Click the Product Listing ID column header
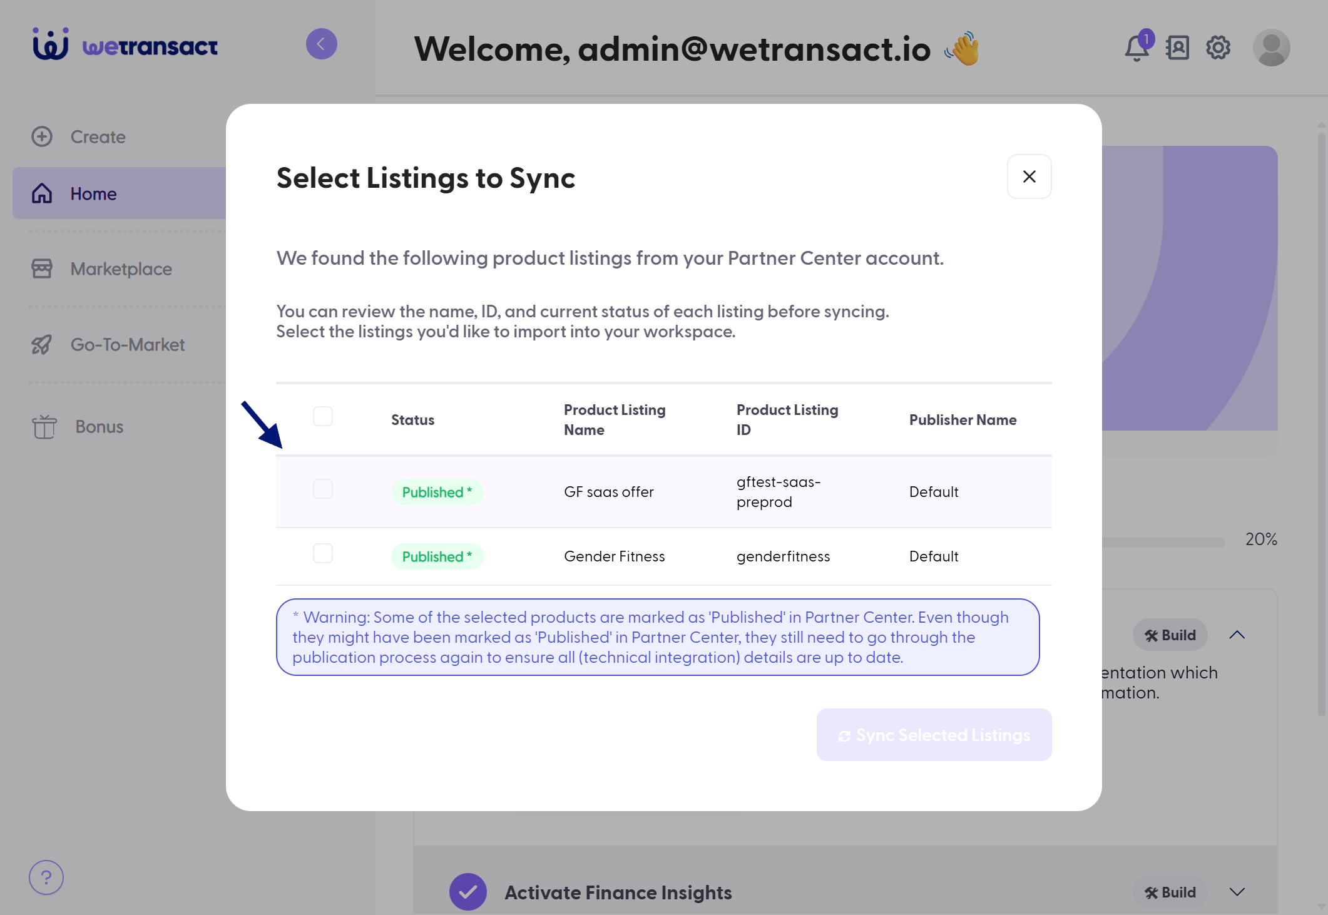This screenshot has height=915, width=1328. point(787,420)
